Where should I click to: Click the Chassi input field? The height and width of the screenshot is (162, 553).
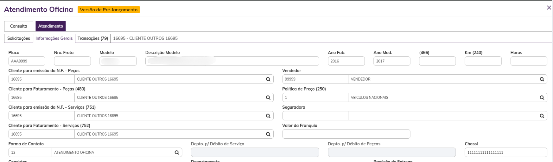pyautogui.click(x=506, y=153)
